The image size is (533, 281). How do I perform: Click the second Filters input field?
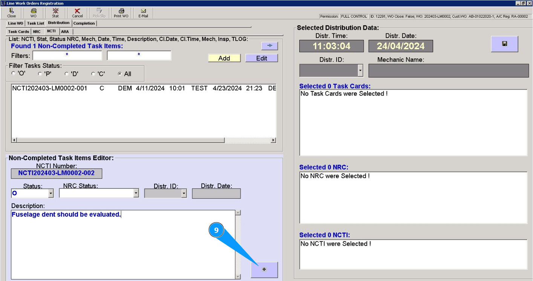coord(139,55)
